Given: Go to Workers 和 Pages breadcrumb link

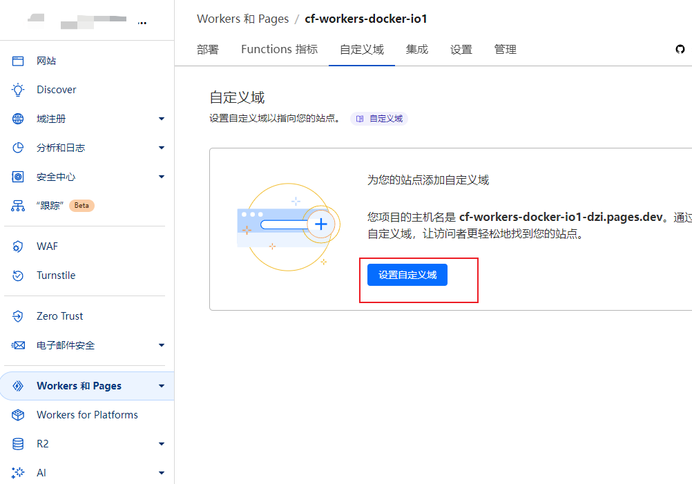Looking at the screenshot, I should tap(242, 19).
